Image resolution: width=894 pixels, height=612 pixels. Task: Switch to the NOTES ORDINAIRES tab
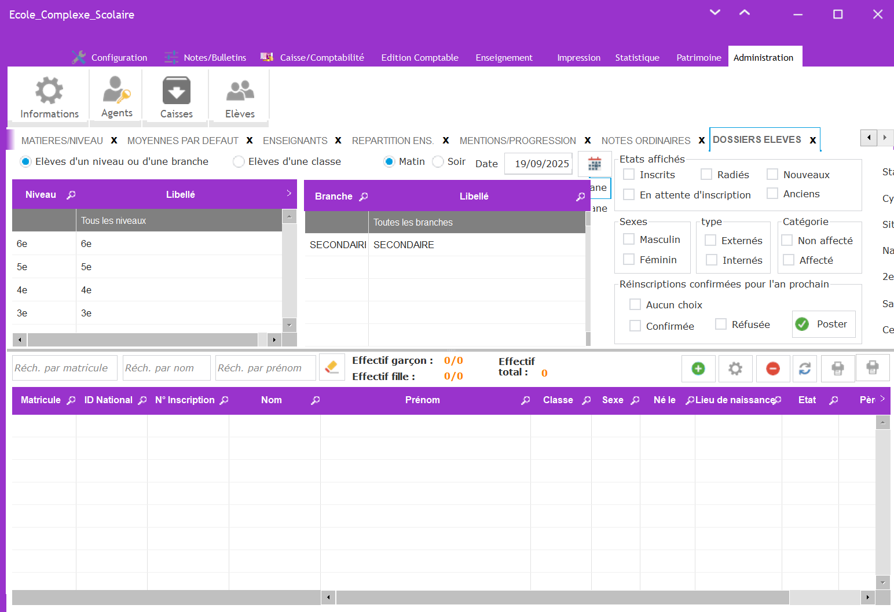point(646,141)
